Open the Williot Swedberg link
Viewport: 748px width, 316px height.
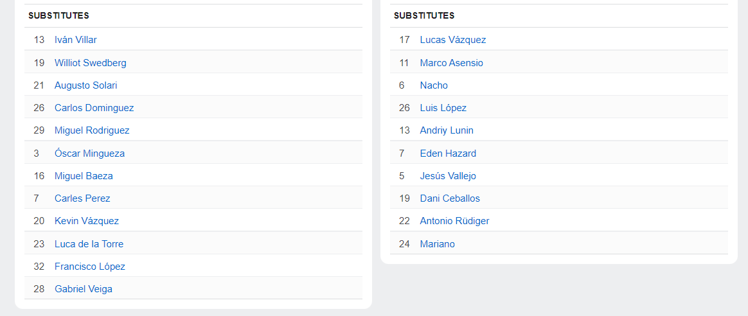pyautogui.click(x=90, y=62)
